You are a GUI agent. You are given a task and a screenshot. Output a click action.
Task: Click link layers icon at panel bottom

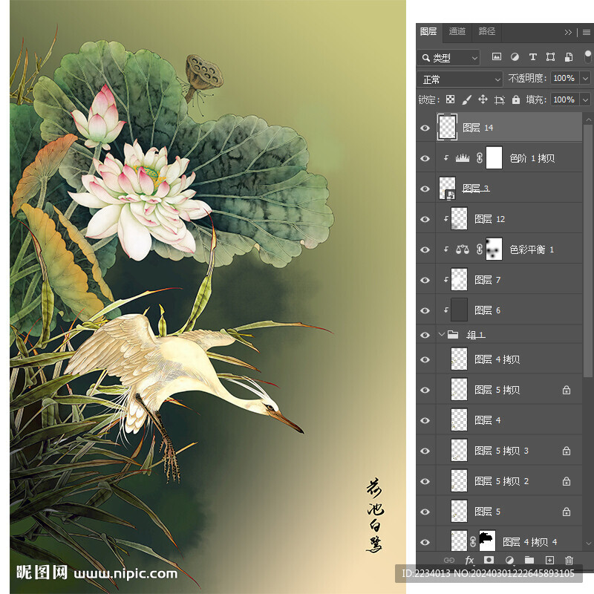(x=449, y=561)
